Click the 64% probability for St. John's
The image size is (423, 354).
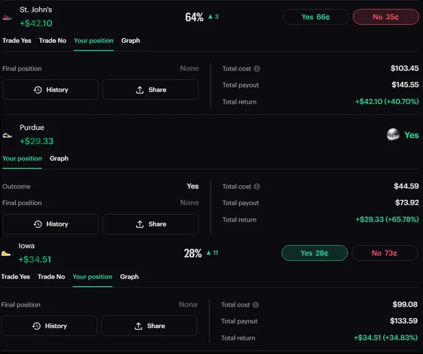pos(194,17)
